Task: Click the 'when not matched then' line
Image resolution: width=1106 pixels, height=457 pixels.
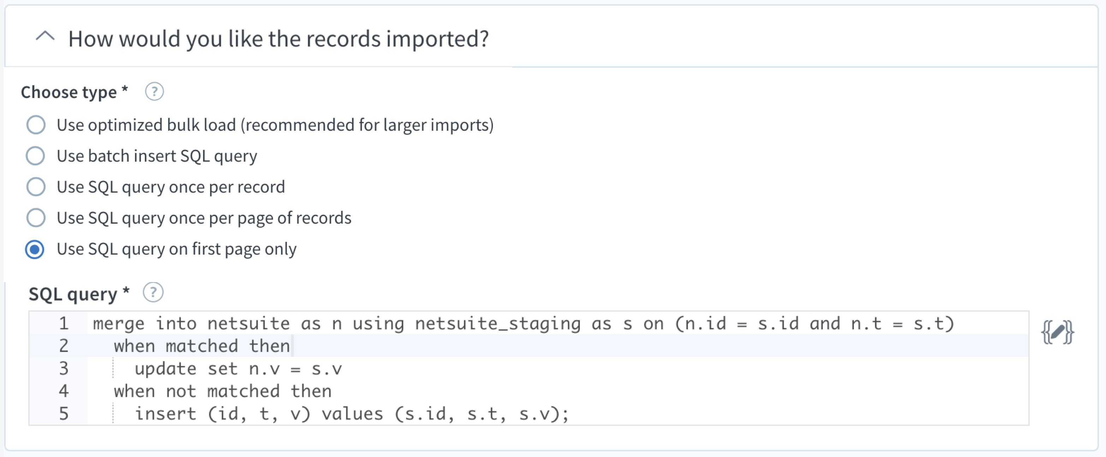Action: [x=222, y=391]
